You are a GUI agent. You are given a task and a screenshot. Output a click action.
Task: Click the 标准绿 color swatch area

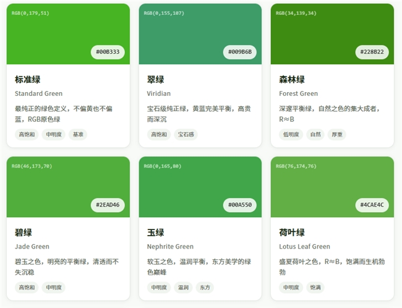(x=68, y=34)
